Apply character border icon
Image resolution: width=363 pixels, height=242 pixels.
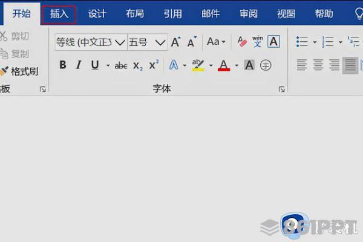coord(273,42)
